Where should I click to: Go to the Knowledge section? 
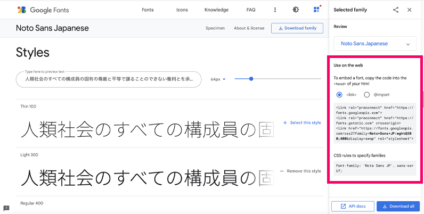pyautogui.click(x=216, y=10)
